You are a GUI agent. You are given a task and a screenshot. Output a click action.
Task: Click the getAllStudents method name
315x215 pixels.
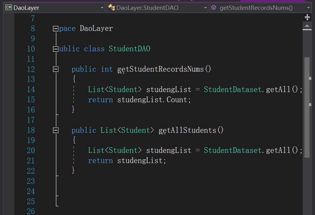click(187, 130)
